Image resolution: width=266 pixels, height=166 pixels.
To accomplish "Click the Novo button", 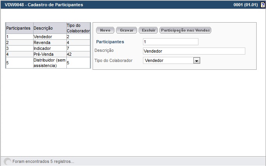I will coord(105,30).
